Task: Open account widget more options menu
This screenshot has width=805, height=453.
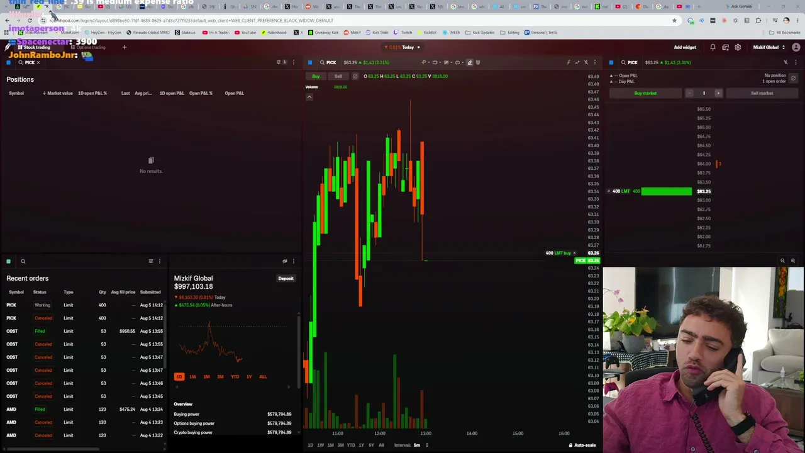Action: (293, 261)
